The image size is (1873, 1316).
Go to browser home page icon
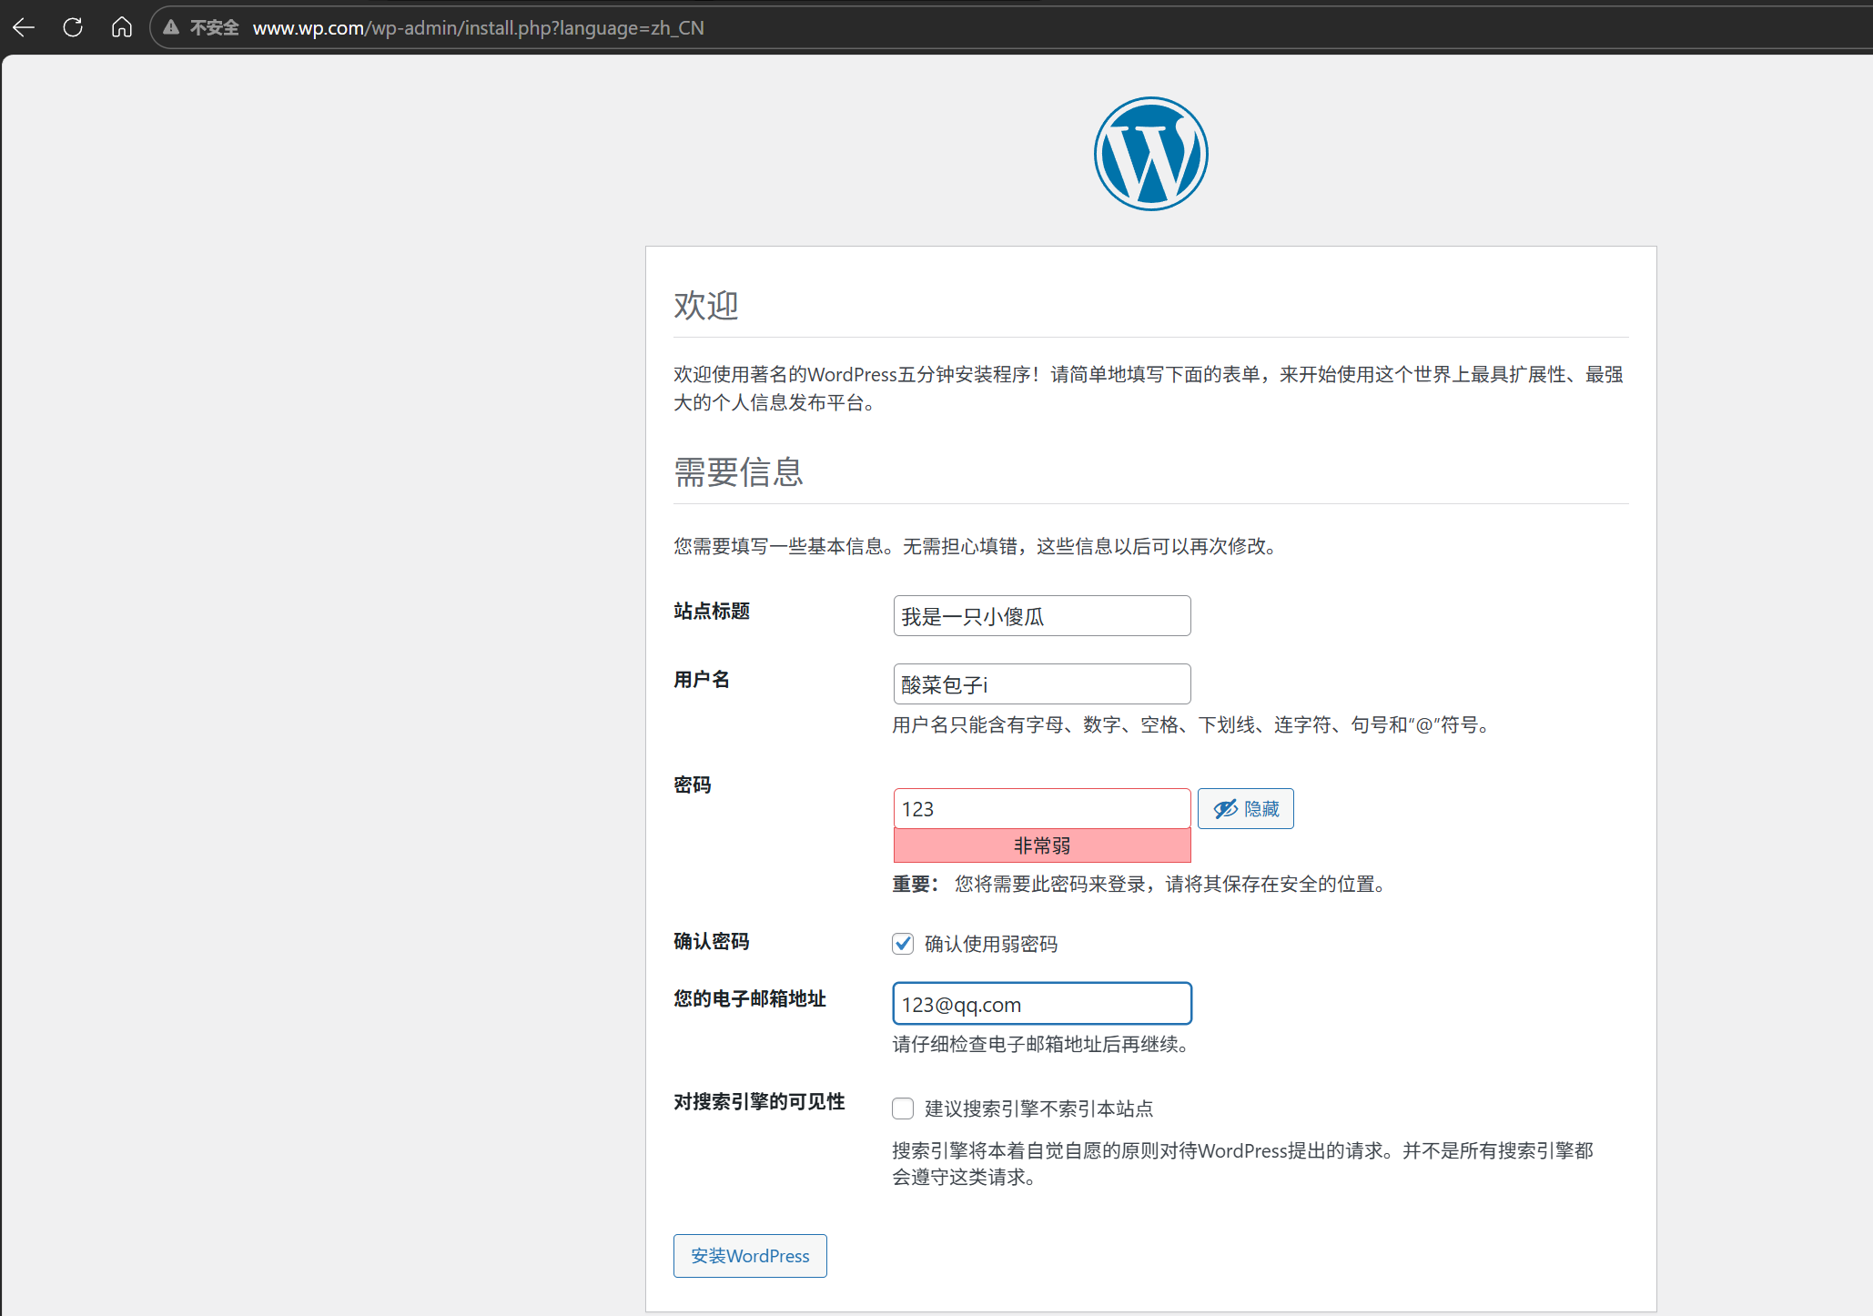pyautogui.click(x=121, y=27)
